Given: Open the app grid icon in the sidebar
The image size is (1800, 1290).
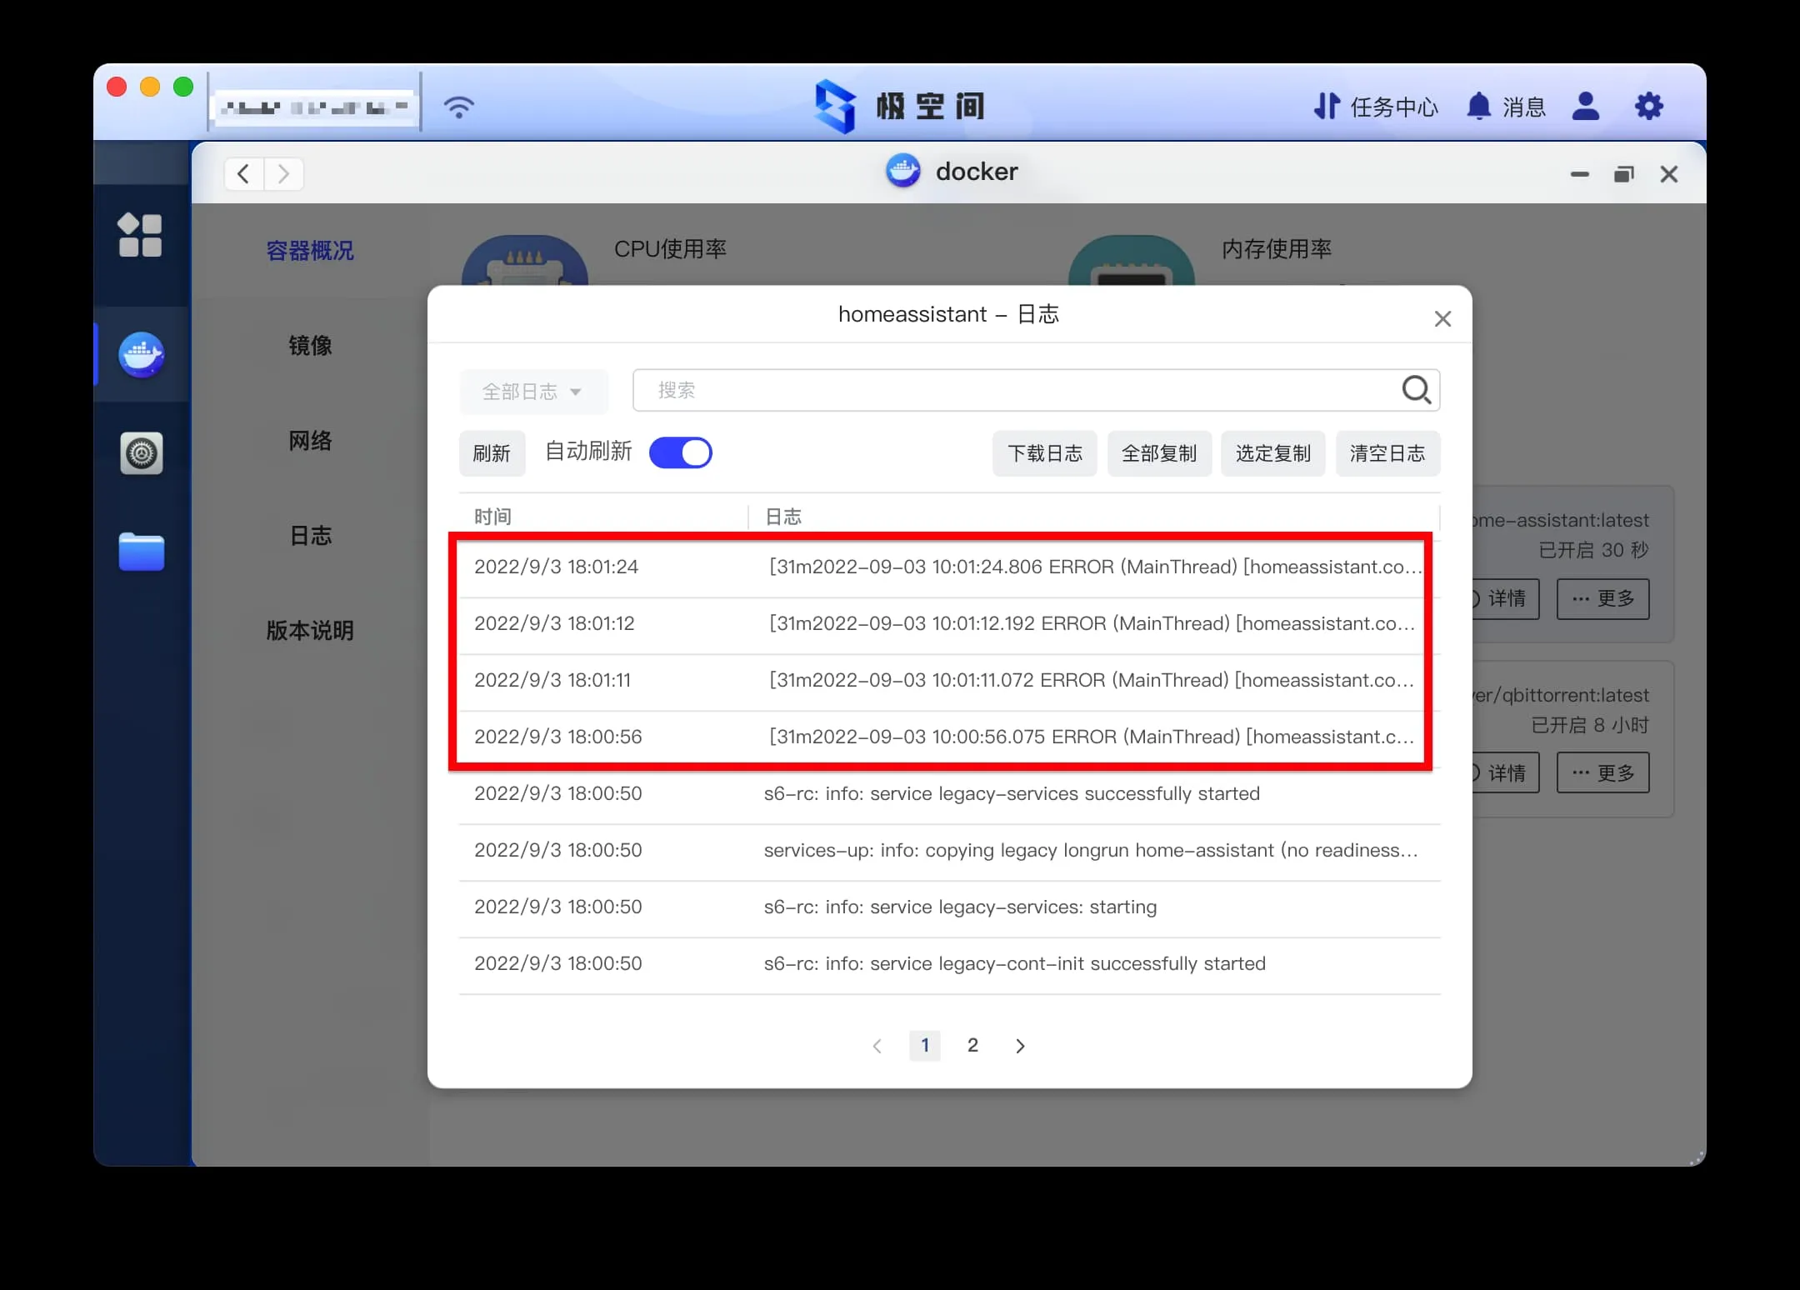Looking at the screenshot, I should 140,235.
